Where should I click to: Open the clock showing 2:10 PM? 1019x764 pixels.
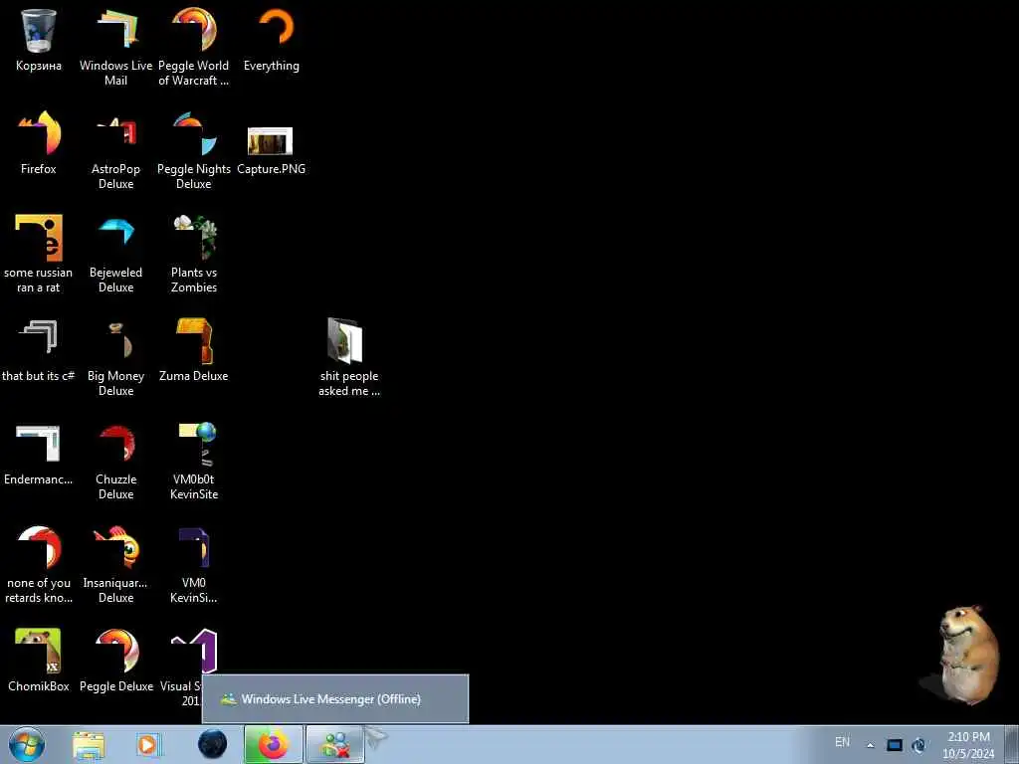tap(968, 745)
